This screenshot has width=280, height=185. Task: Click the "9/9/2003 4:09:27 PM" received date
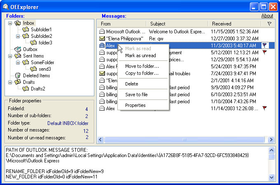[232, 87]
